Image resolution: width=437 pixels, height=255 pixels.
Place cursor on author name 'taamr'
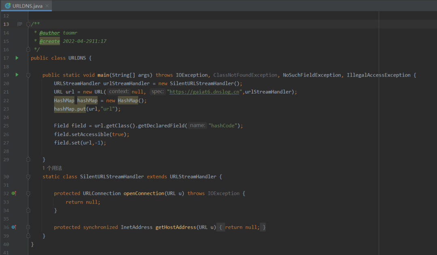click(70, 33)
